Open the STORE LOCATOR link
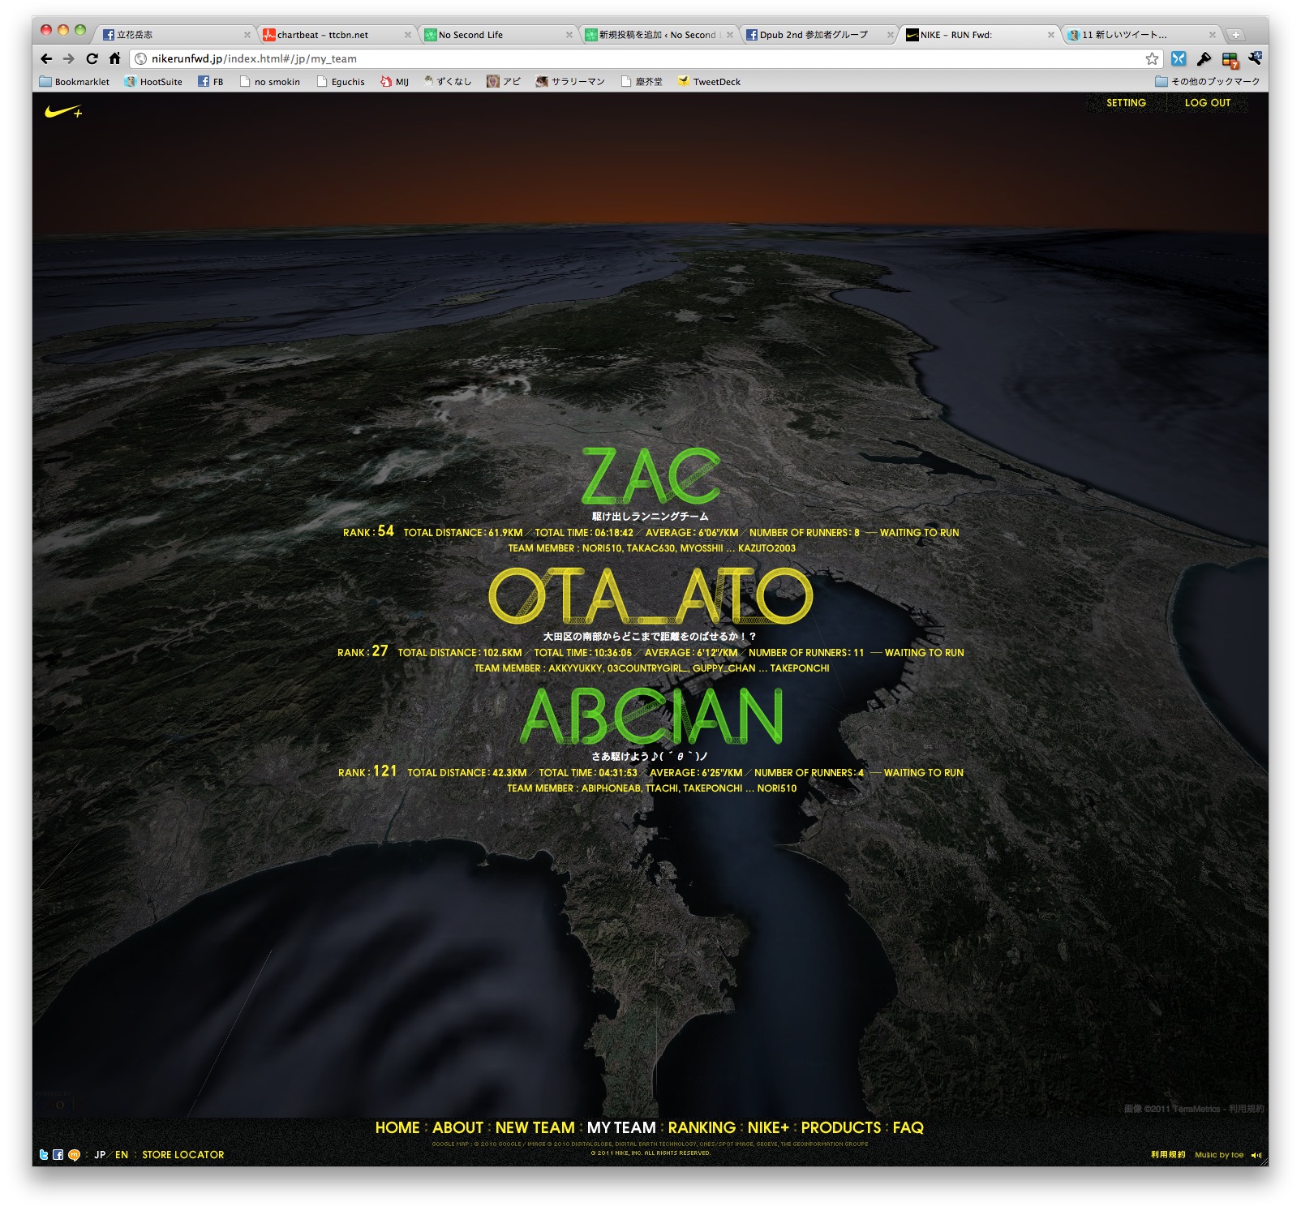The height and width of the screenshot is (1215, 1301). click(x=183, y=1155)
